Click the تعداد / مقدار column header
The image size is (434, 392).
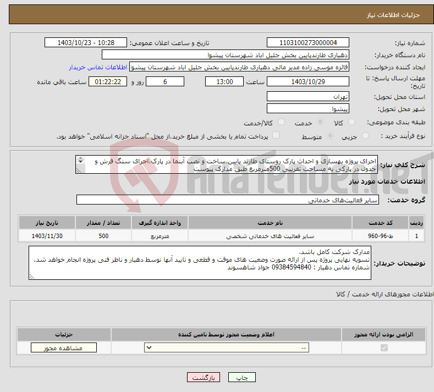[103, 223]
